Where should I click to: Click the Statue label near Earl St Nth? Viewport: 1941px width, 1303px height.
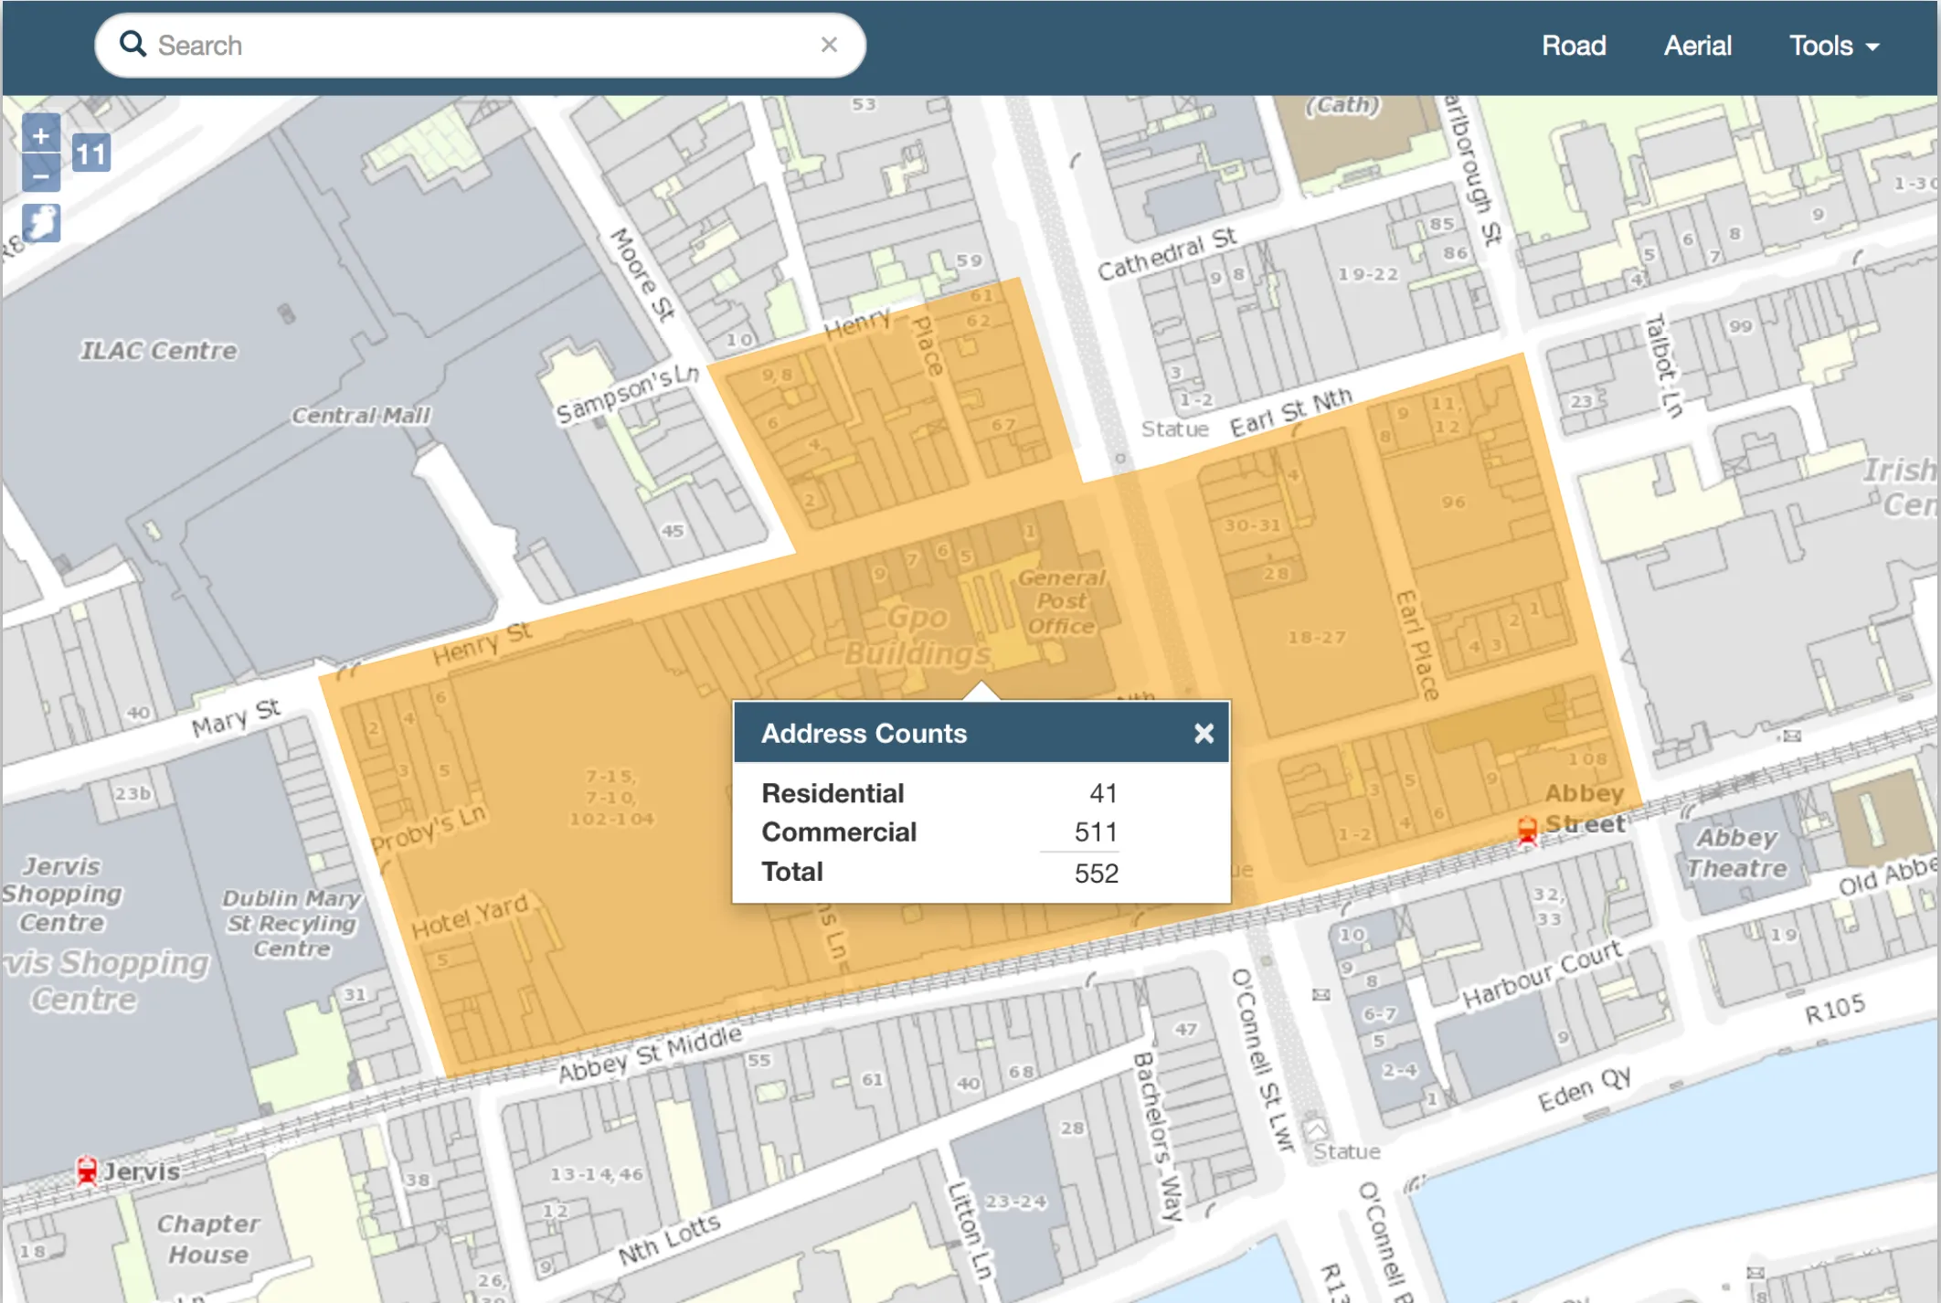click(x=1174, y=429)
